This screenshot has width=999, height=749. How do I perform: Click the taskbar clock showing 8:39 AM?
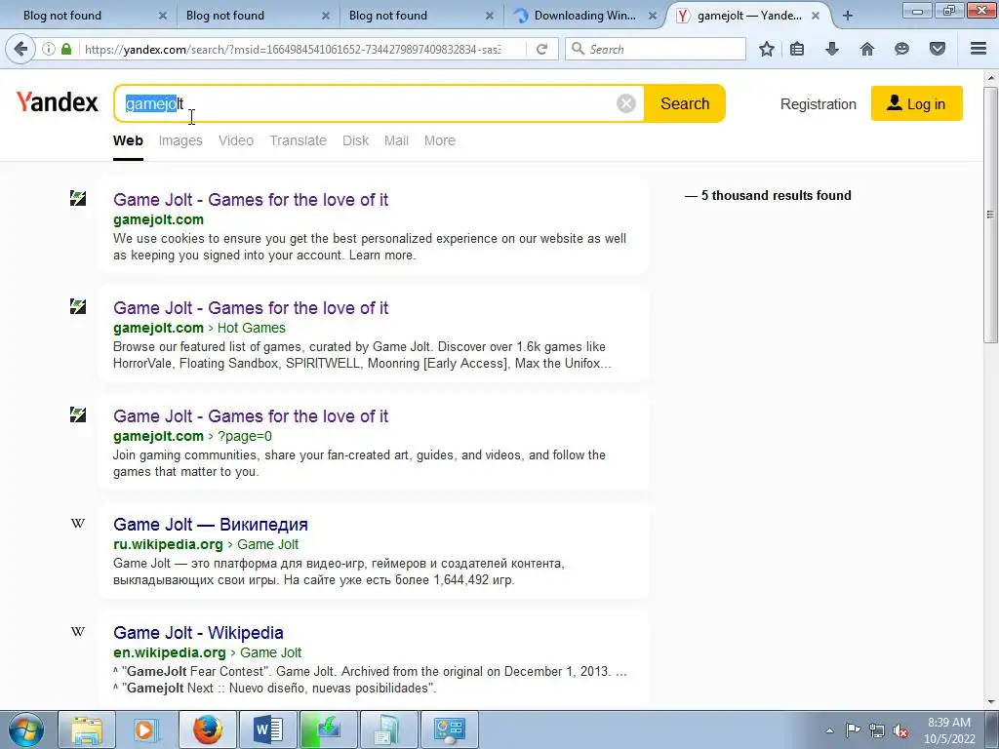949,730
